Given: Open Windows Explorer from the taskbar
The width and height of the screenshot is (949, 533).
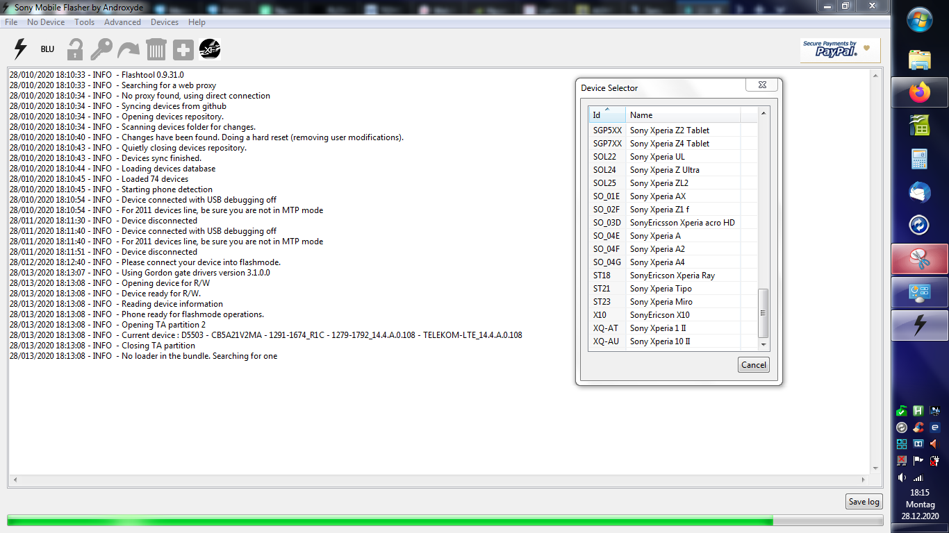Looking at the screenshot, I should point(920,60).
